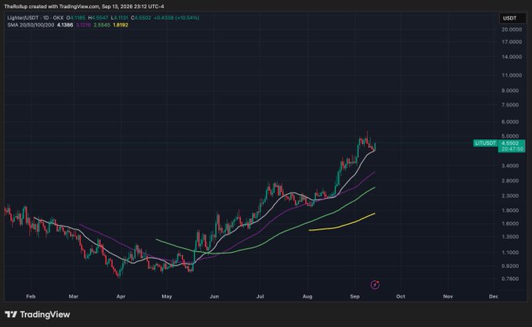Click the Feb label on time axis
Screen dimensions: 532x327
pos(31,296)
